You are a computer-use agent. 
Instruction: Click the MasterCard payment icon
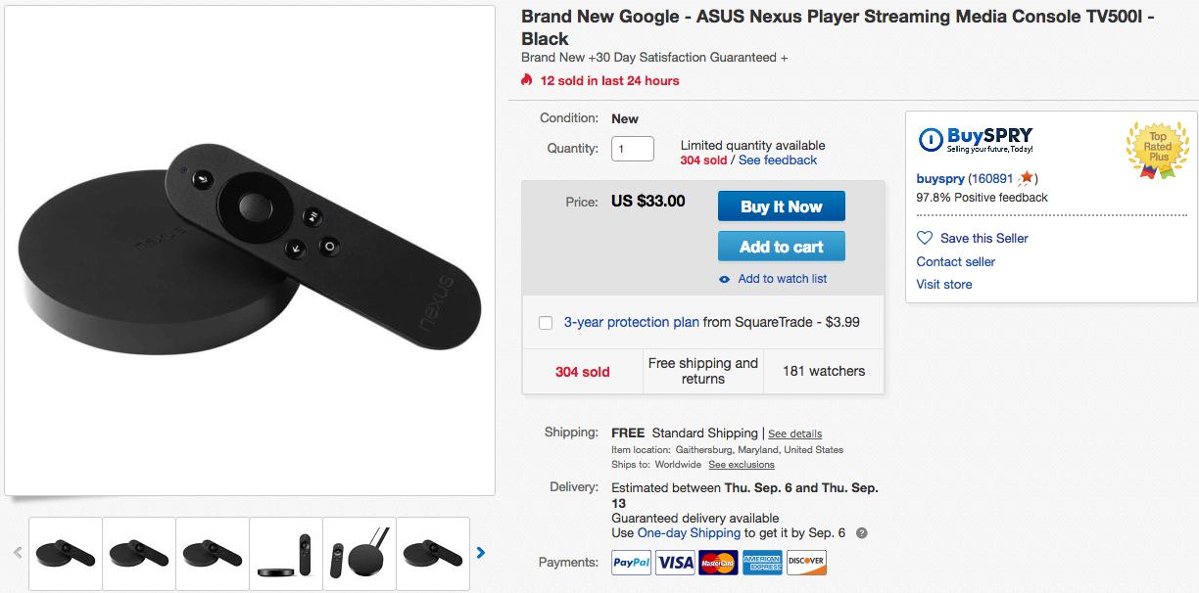pos(718,563)
